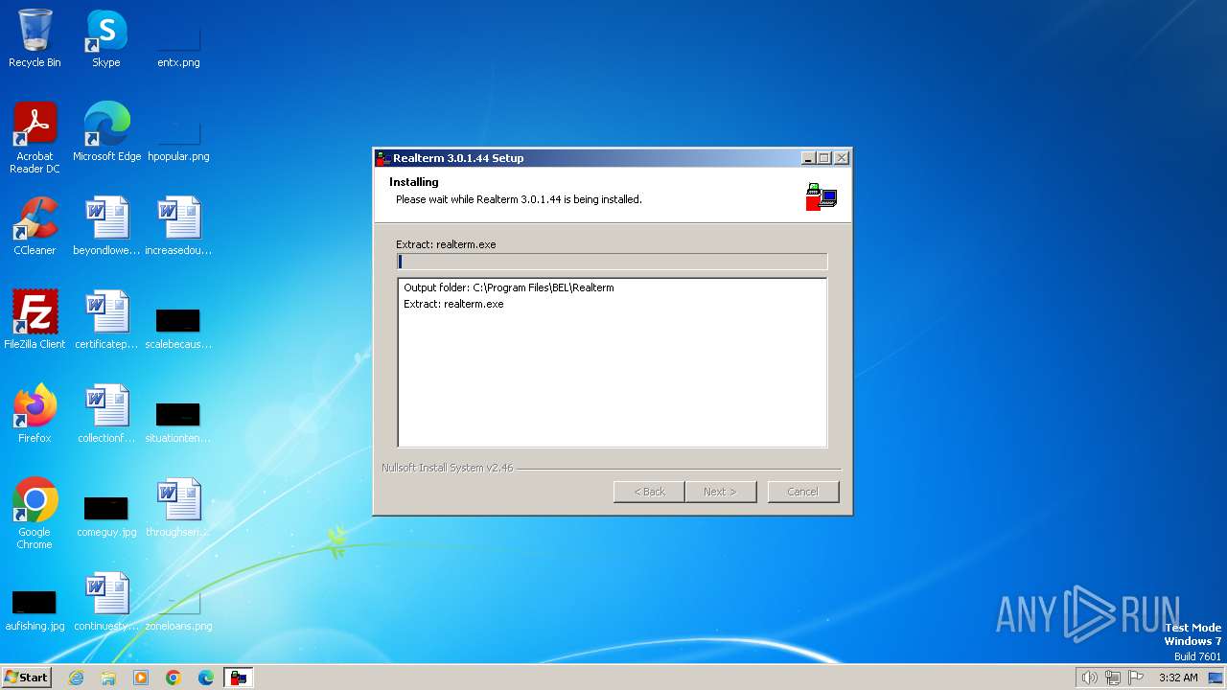
Task: Close the Realterm Setup window
Action: click(842, 158)
